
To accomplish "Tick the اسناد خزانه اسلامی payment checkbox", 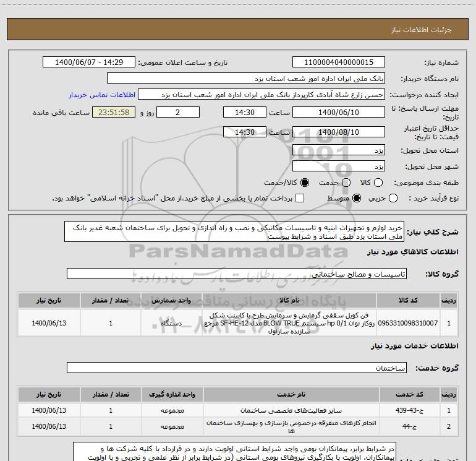I will click(x=300, y=198).
